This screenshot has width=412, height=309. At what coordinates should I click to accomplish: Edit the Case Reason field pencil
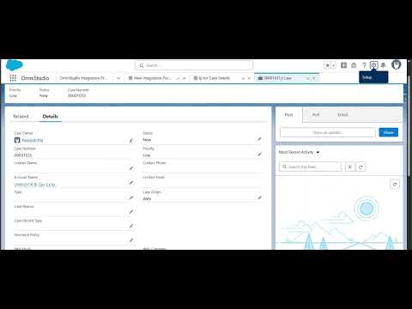click(x=131, y=212)
